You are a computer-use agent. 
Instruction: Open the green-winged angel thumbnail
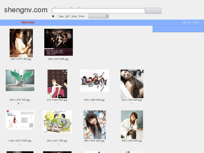pos(20,80)
